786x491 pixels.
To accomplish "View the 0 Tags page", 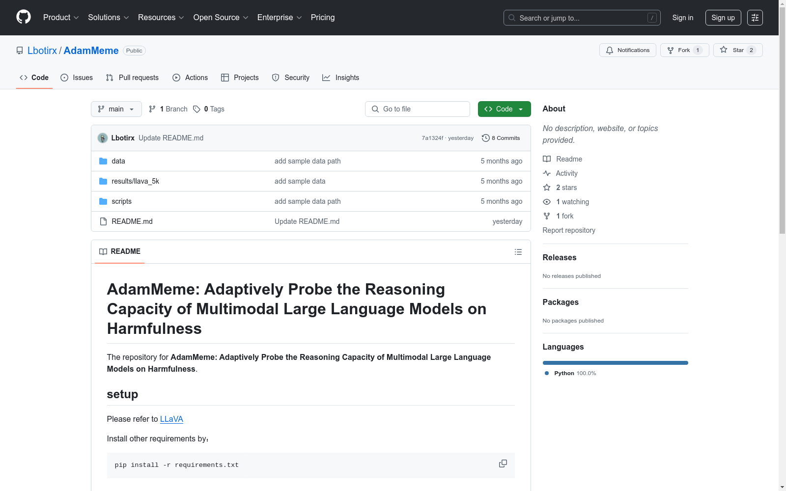I will point(209,109).
